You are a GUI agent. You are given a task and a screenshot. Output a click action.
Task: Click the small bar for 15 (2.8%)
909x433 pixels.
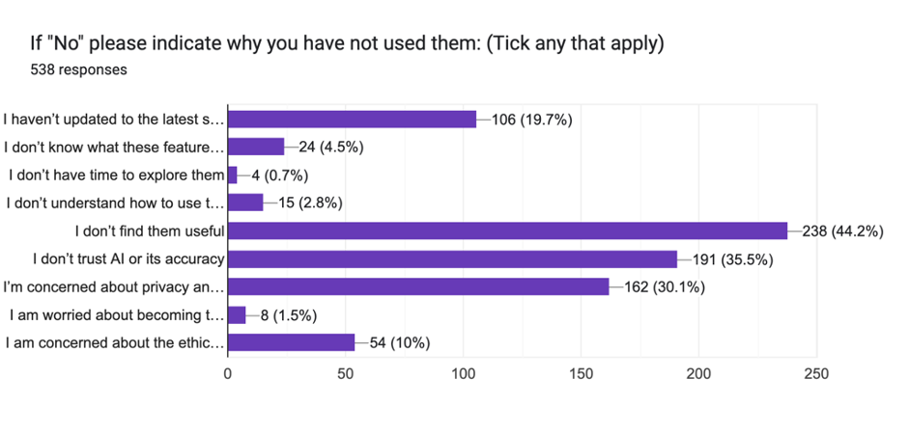coord(245,203)
